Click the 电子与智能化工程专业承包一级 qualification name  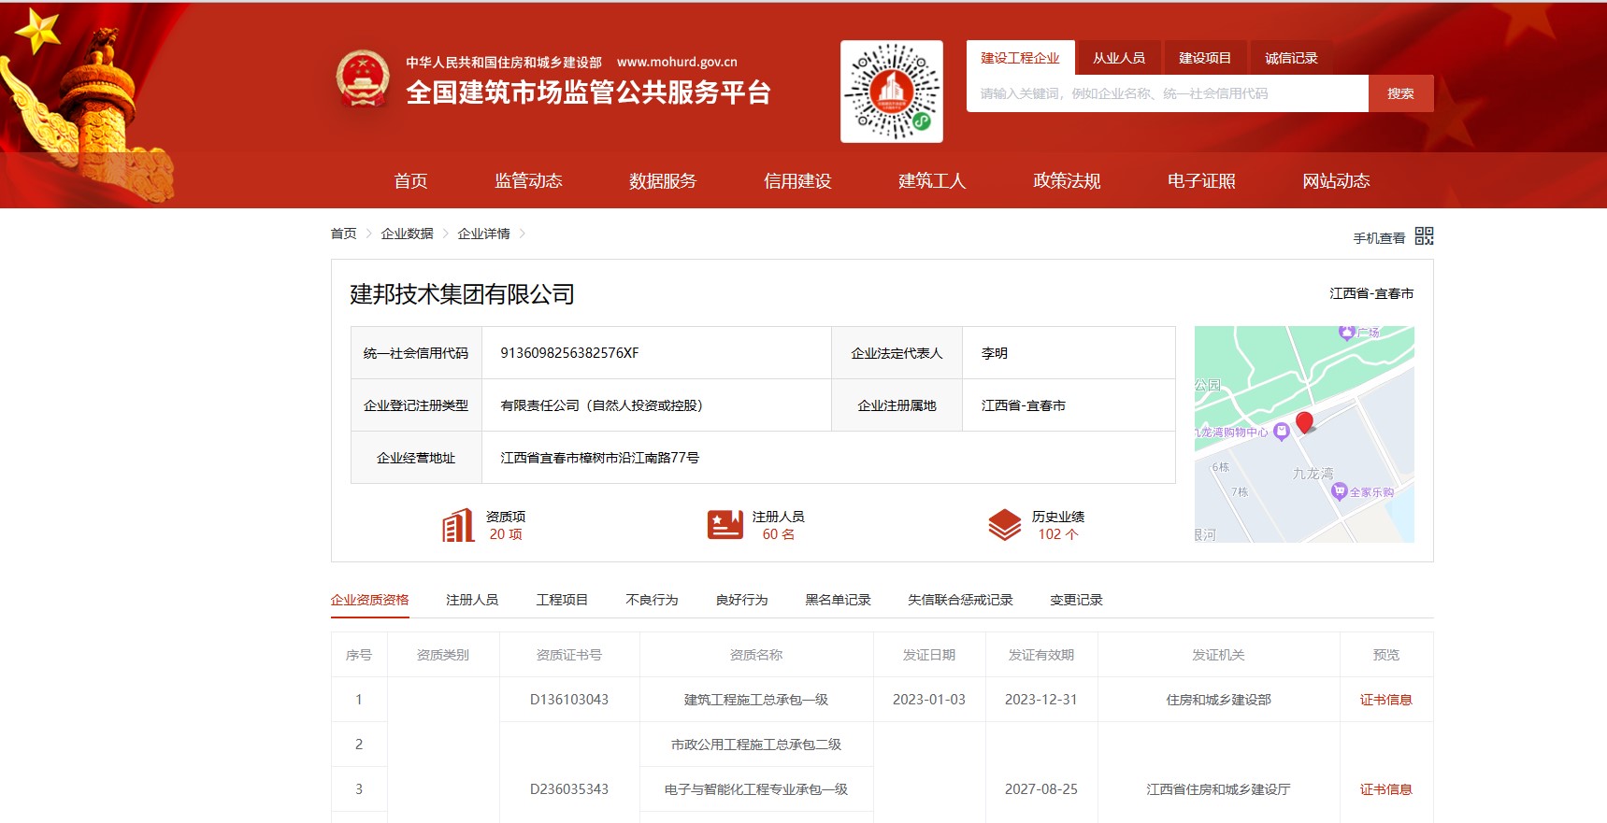[756, 789]
